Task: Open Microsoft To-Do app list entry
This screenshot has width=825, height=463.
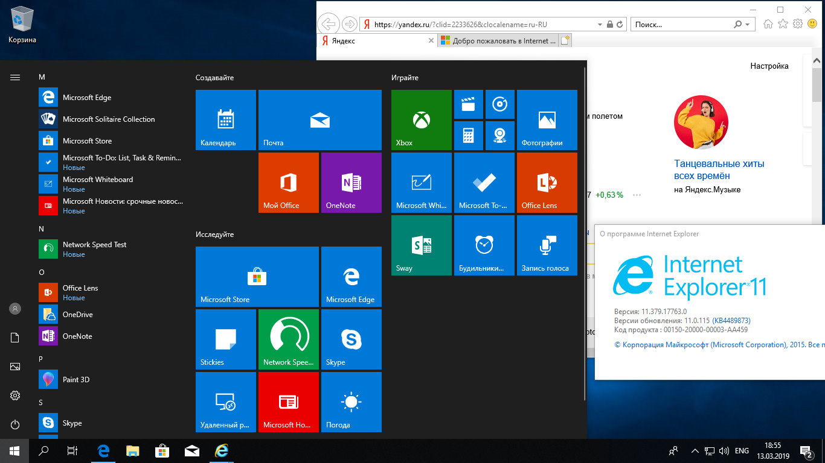Action: pyautogui.click(x=111, y=162)
